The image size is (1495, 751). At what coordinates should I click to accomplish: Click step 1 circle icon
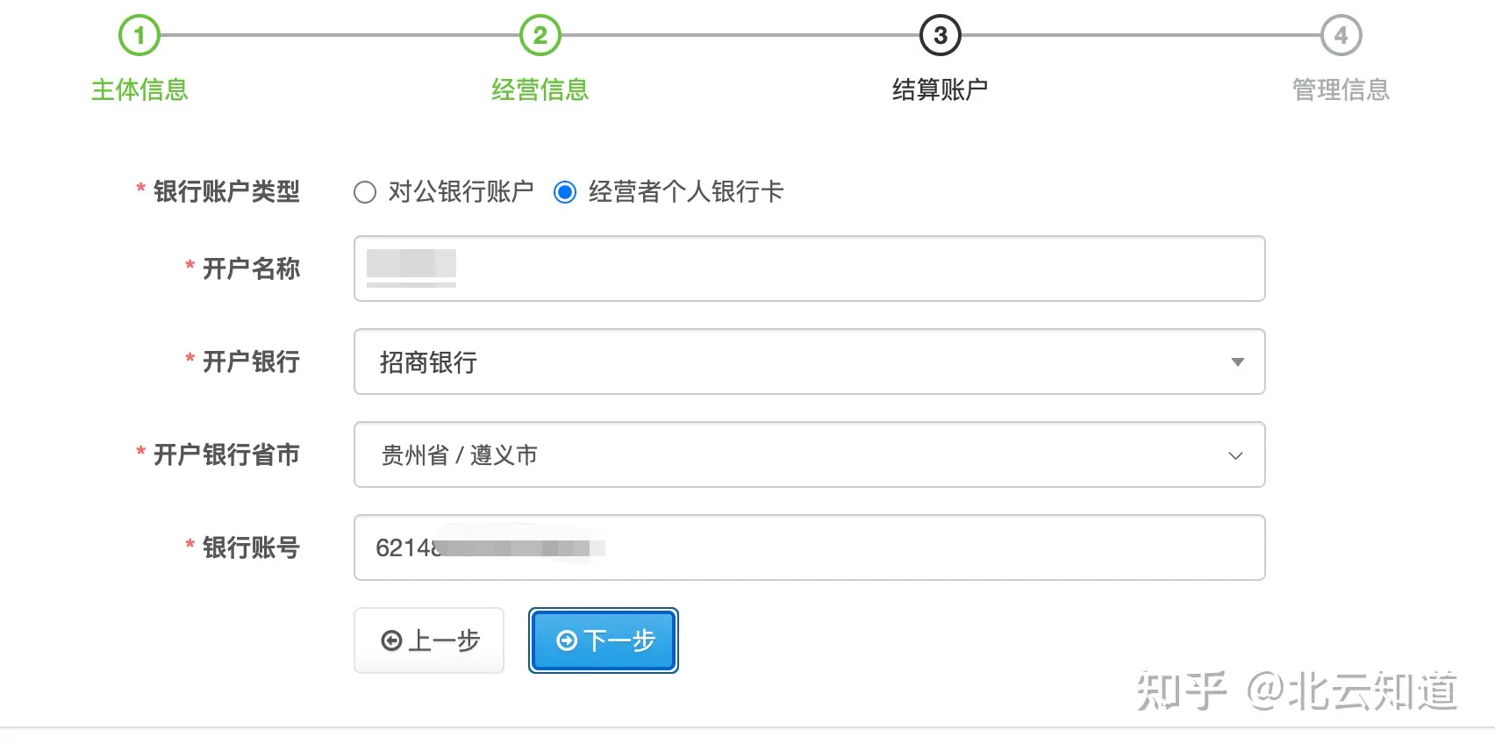pyautogui.click(x=139, y=36)
